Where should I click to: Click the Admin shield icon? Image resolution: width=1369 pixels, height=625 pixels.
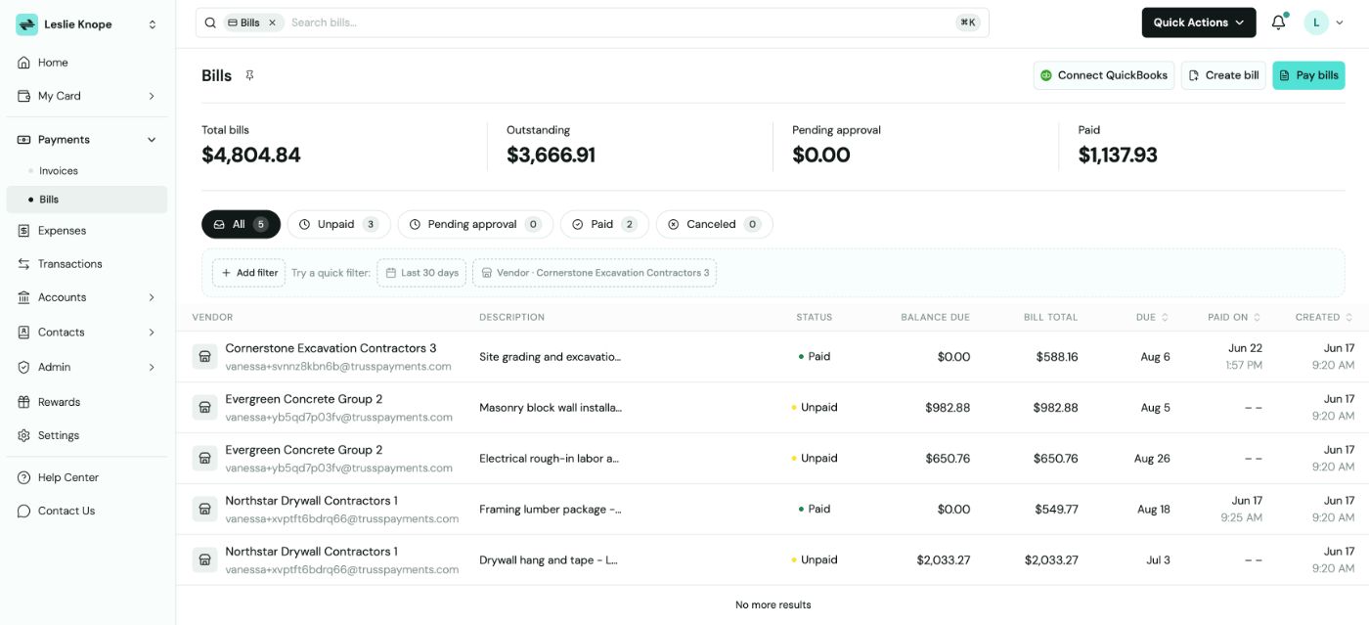pos(24,367)
